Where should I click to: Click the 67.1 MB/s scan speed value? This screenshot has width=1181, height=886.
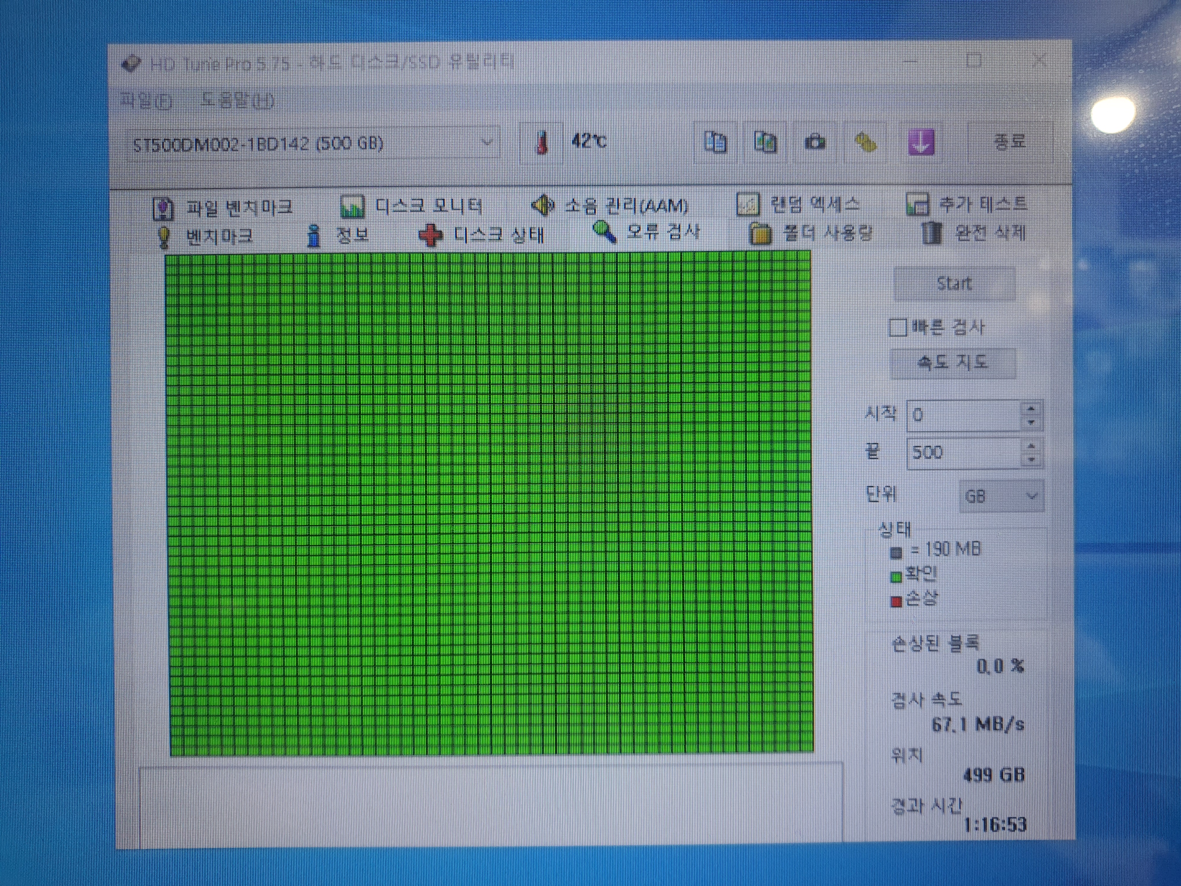pyautogui.click(x=978, y=724)
